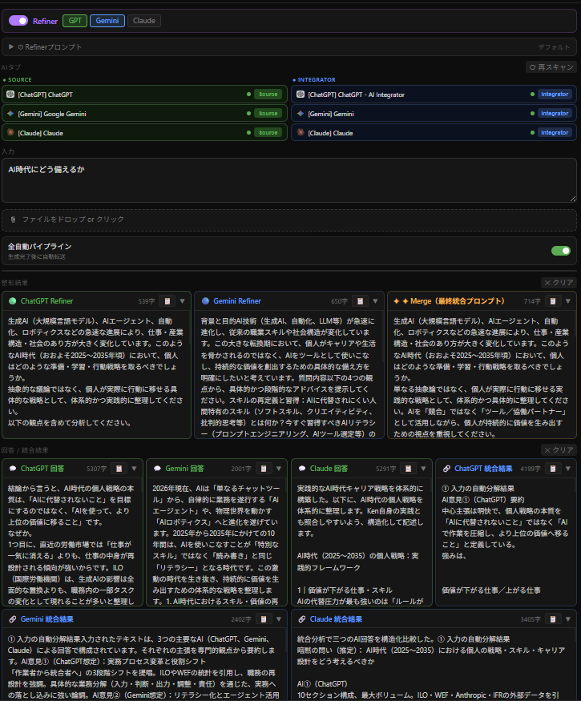Viewport: 581px width, 701px height.
Task: Expand the Refinerプロンプト section
Action: (11, 47)
